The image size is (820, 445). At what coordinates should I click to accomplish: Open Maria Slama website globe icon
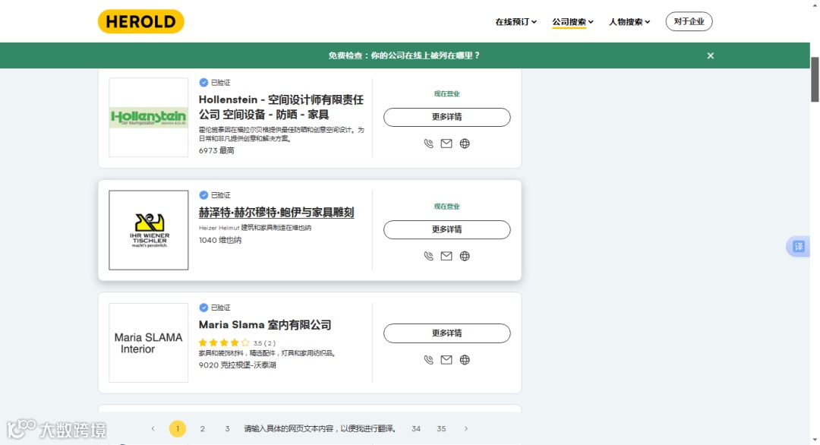[465, 360]
